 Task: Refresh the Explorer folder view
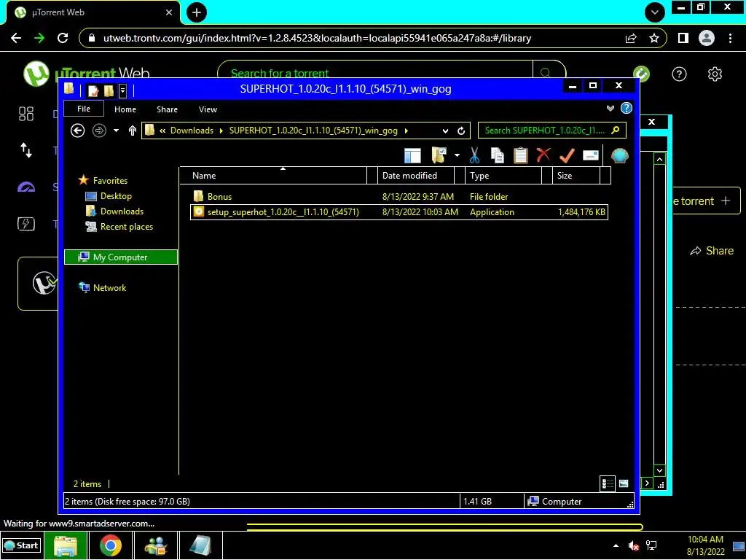click(461, 131)
